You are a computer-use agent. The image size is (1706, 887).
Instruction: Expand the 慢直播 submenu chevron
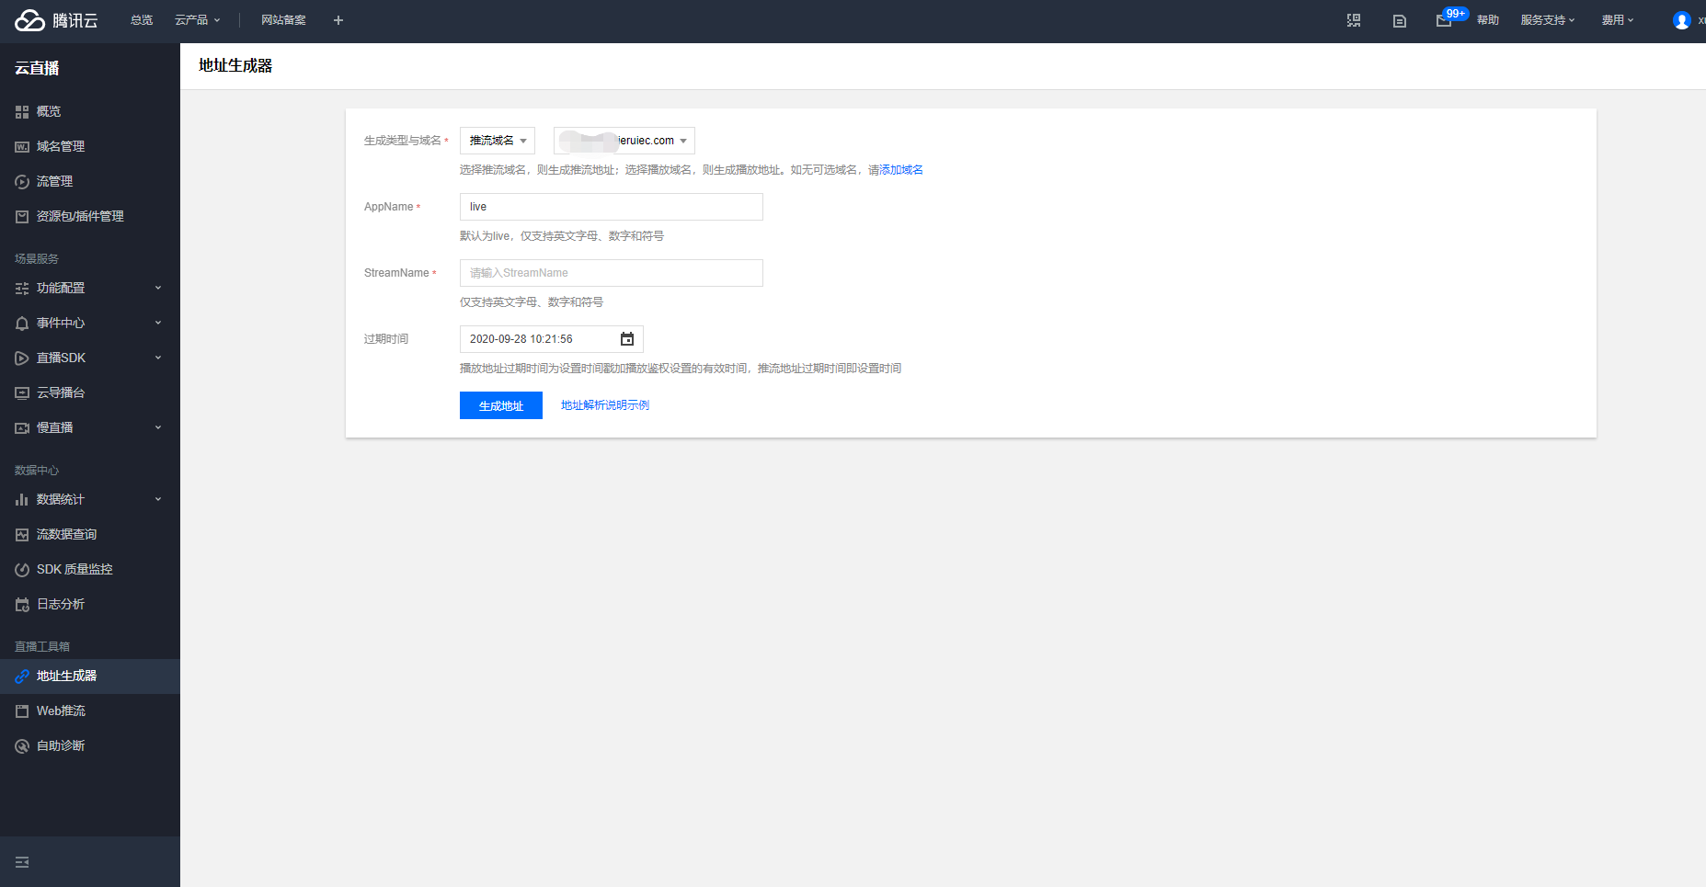(x=158, y=427)
